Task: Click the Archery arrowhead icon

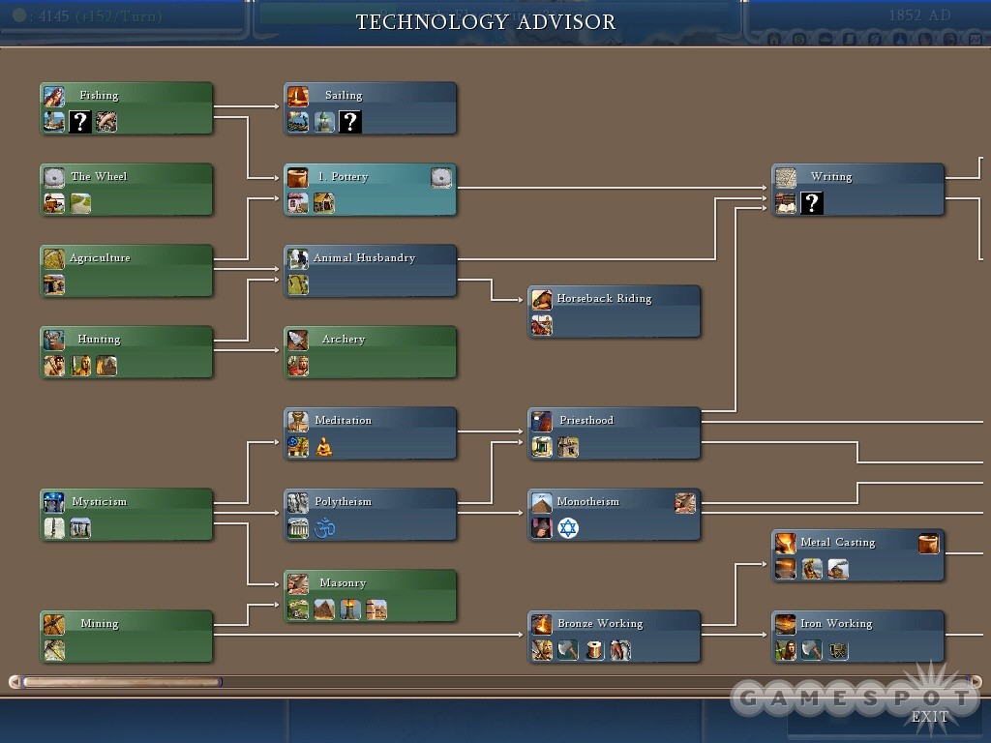Action: point(298,340)
